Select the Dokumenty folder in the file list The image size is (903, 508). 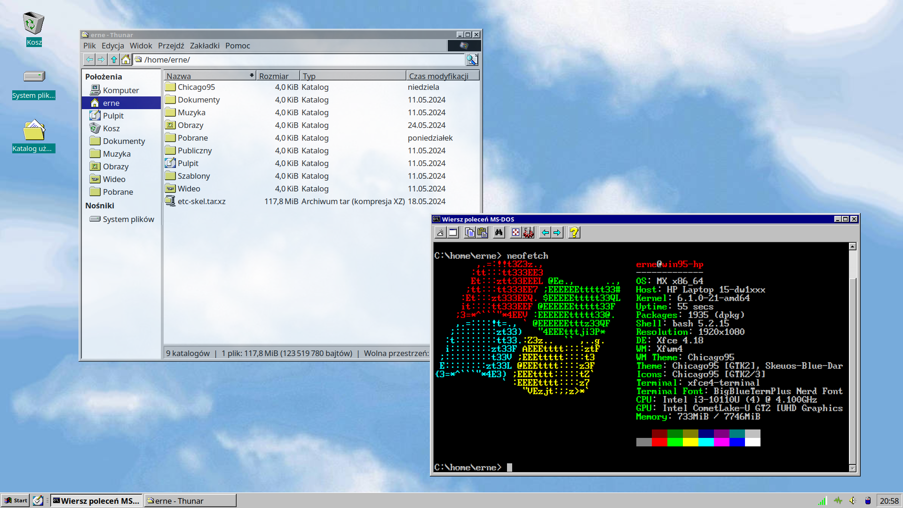[322, 100]
